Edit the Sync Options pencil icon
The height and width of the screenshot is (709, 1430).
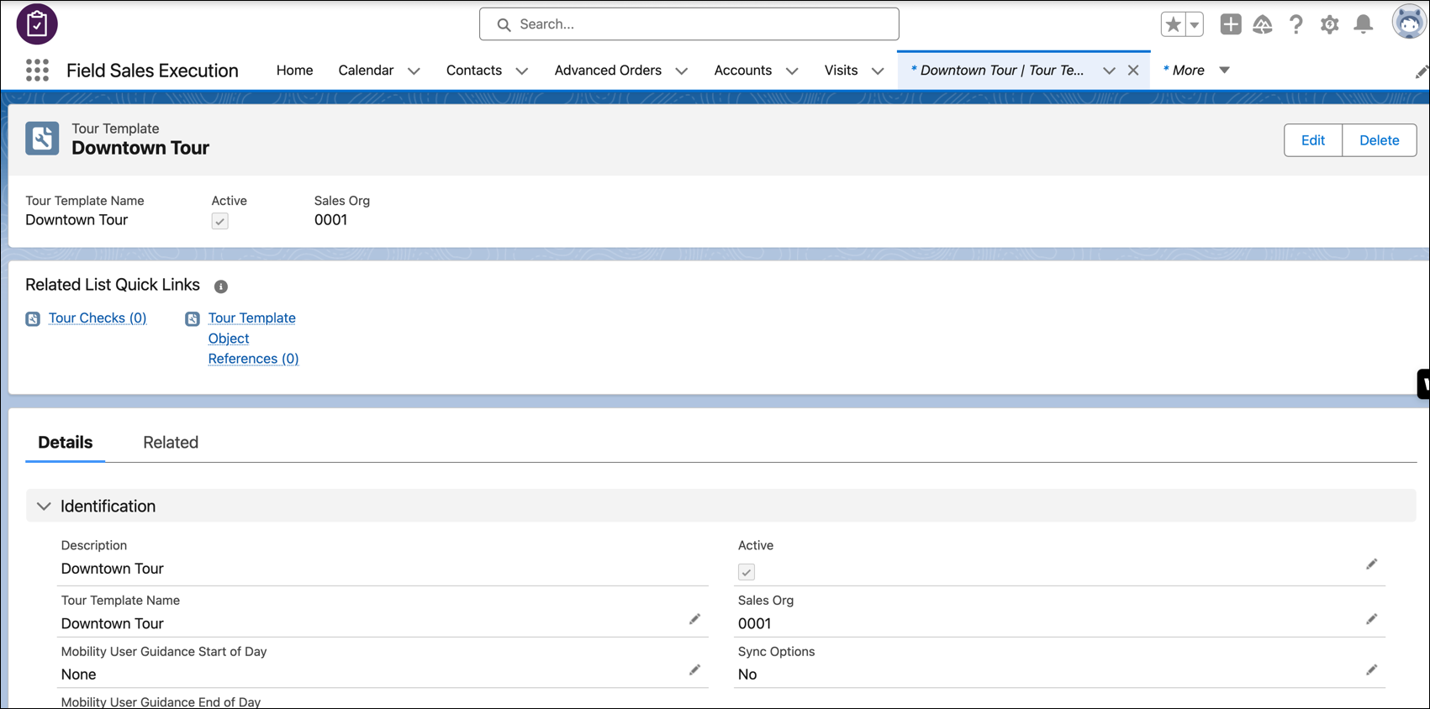(x=1371, y=670)
